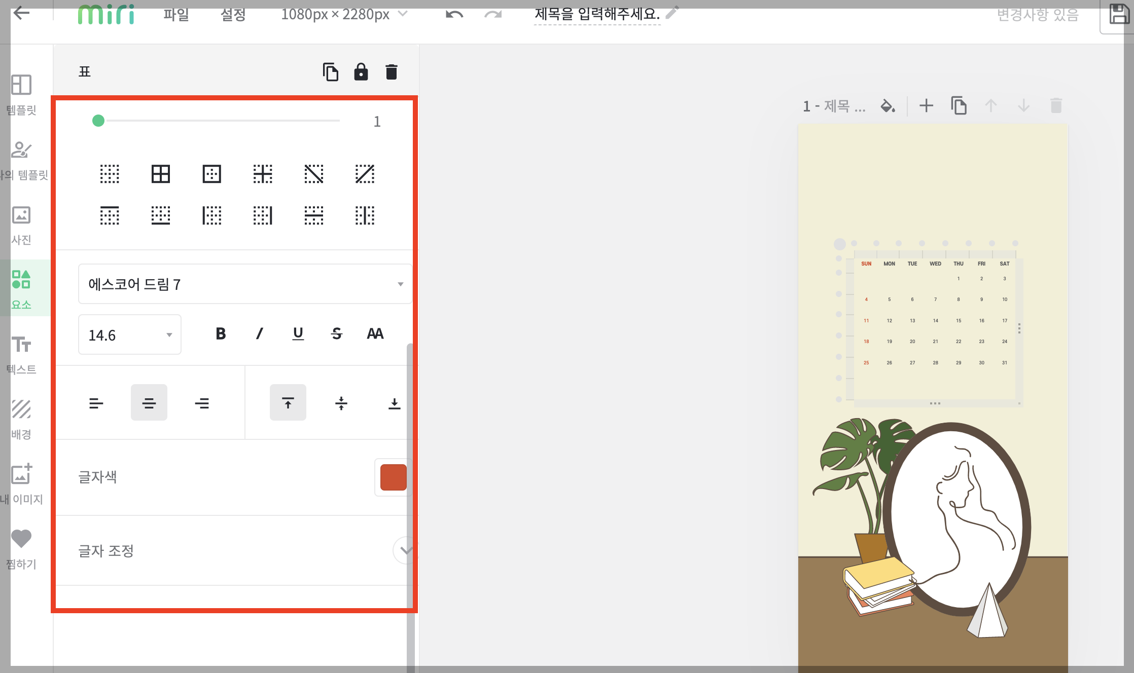Open the 에스코어 드림 7 font dropdown
The image size is (1134, 673).
coord(245,284)
